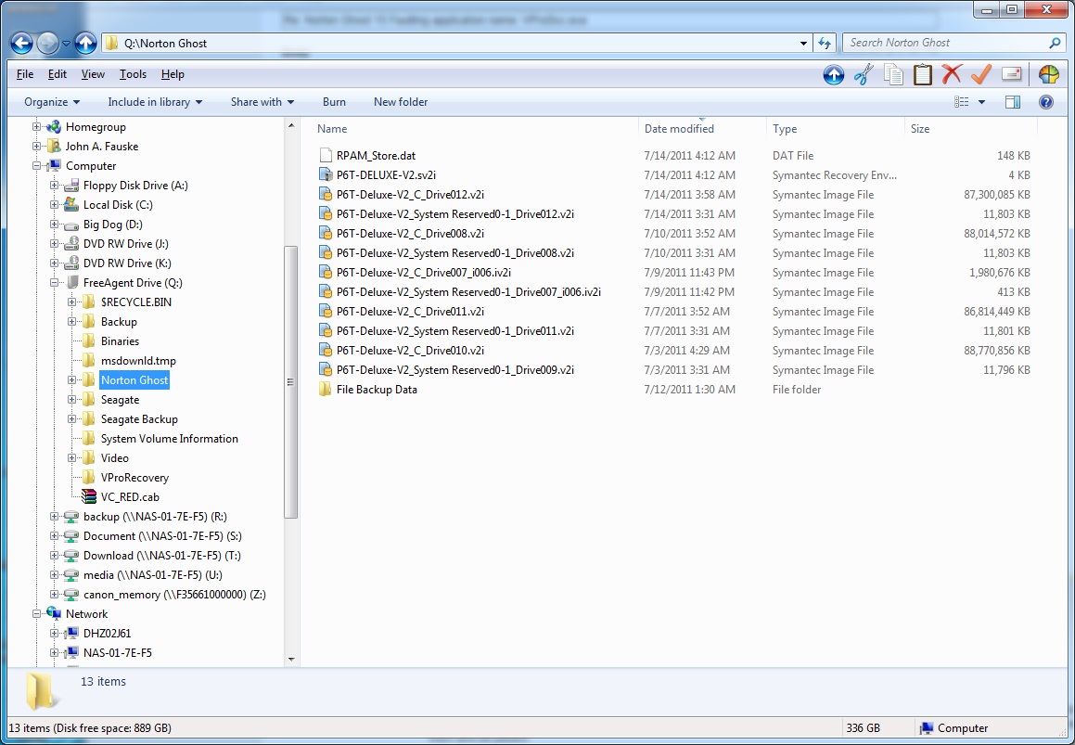Refresh the view using the refresh icon

click(x=825, y=42)
